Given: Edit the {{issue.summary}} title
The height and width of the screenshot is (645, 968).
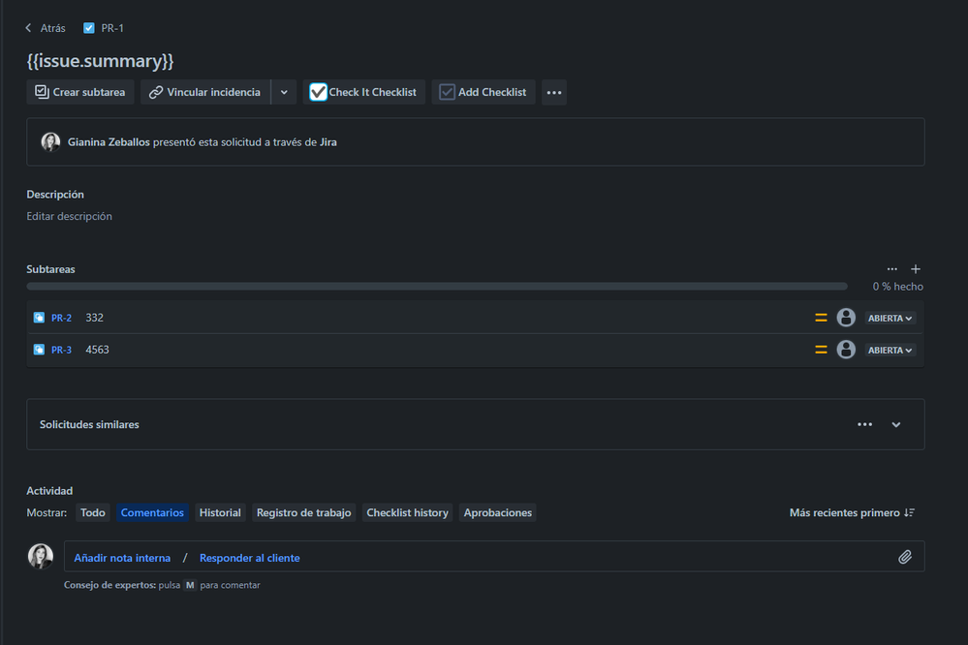Looking at the screenshot, I should click(x=100, y=61).
